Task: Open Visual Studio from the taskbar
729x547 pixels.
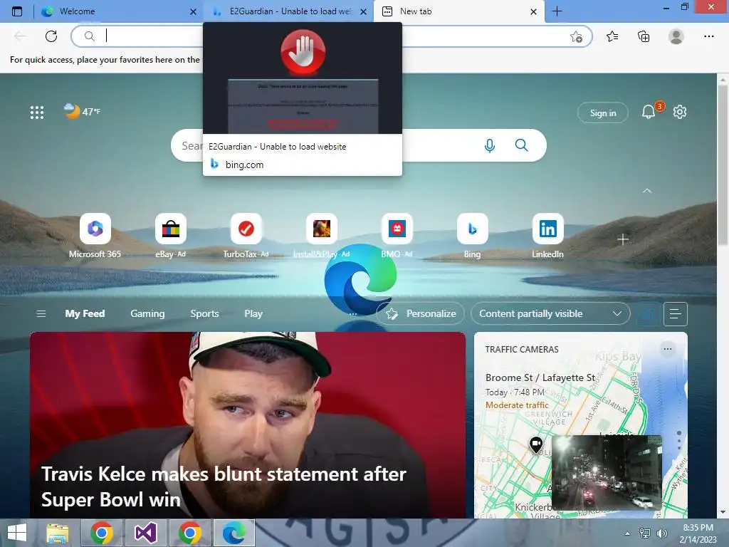Action: [x=145, y=533]
